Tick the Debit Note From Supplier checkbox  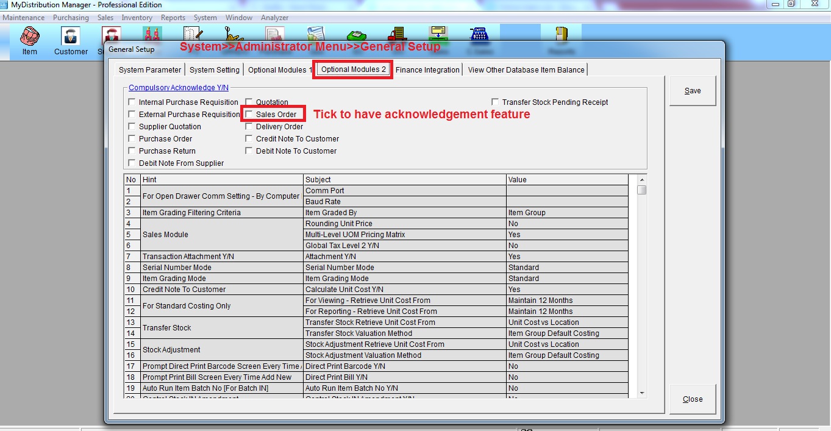coord(132,163)
